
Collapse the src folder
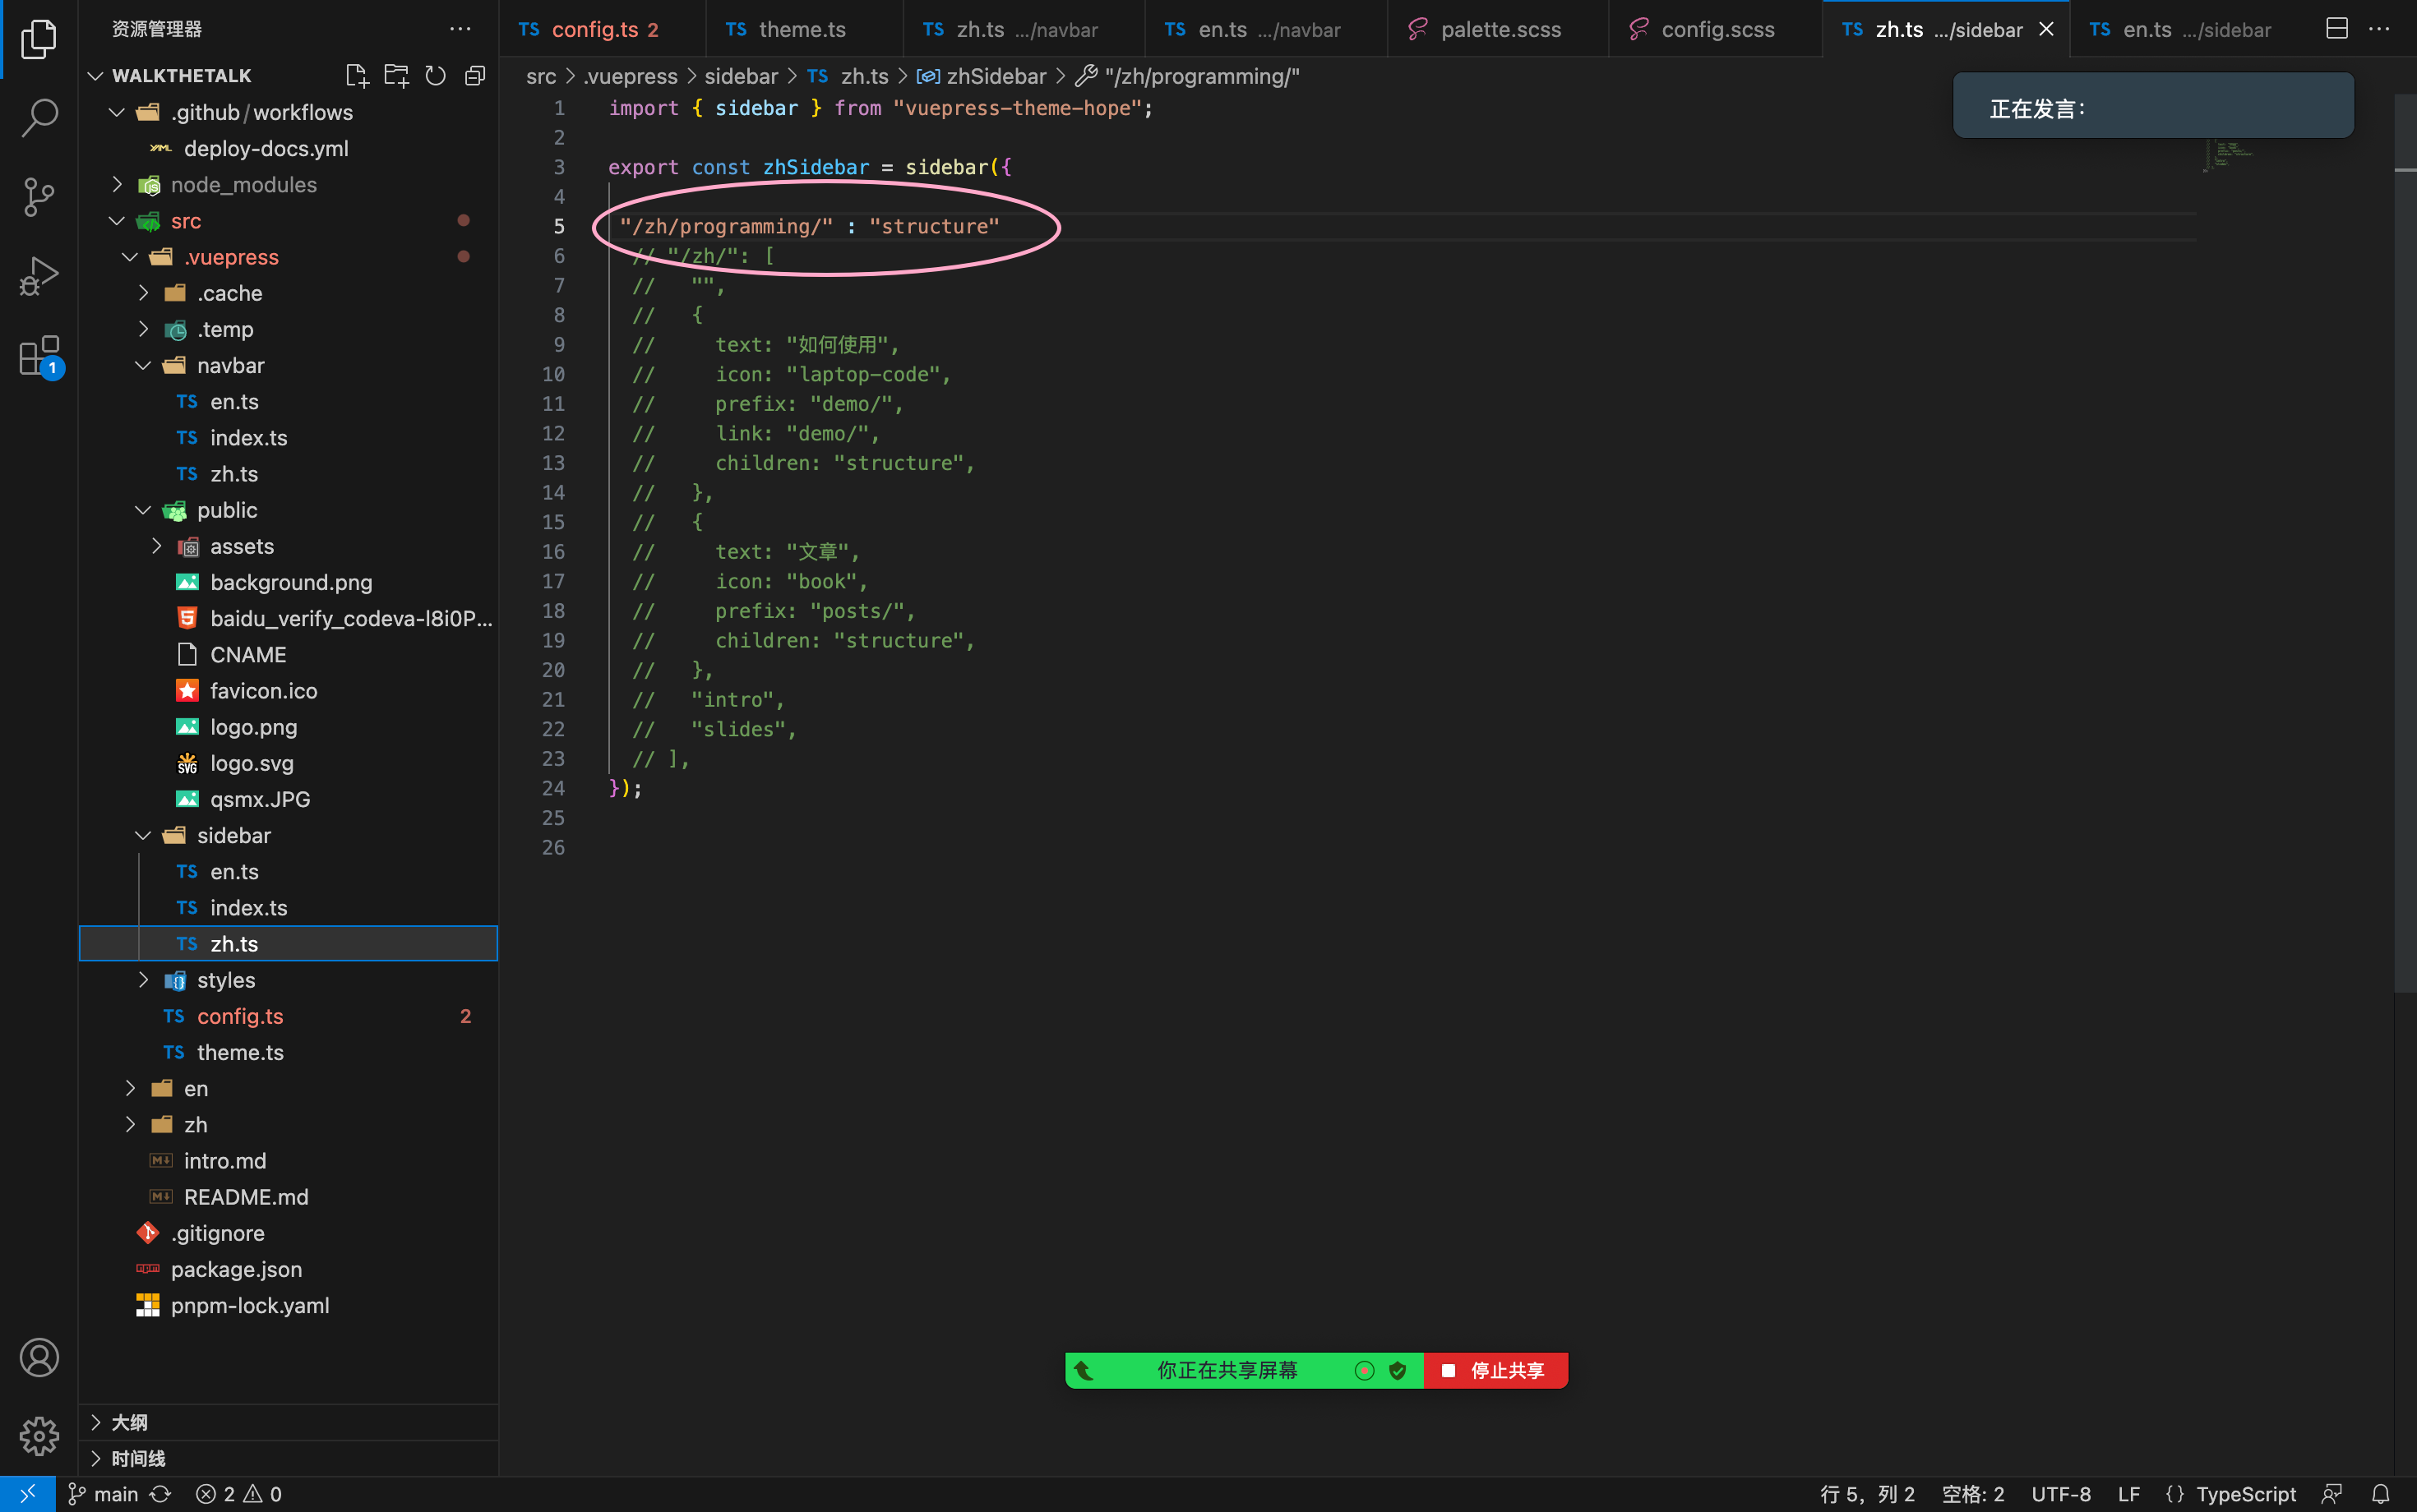coord(117,220)
